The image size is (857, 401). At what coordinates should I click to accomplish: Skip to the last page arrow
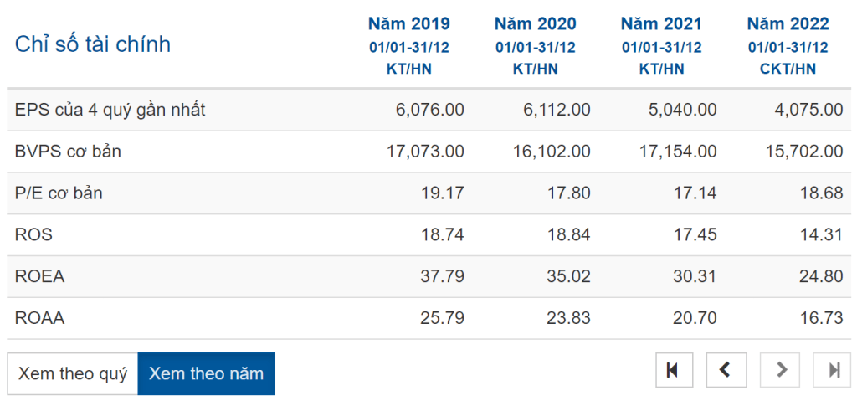click(x=834, y=370)
